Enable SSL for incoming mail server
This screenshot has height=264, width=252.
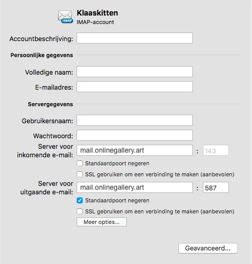80,174
